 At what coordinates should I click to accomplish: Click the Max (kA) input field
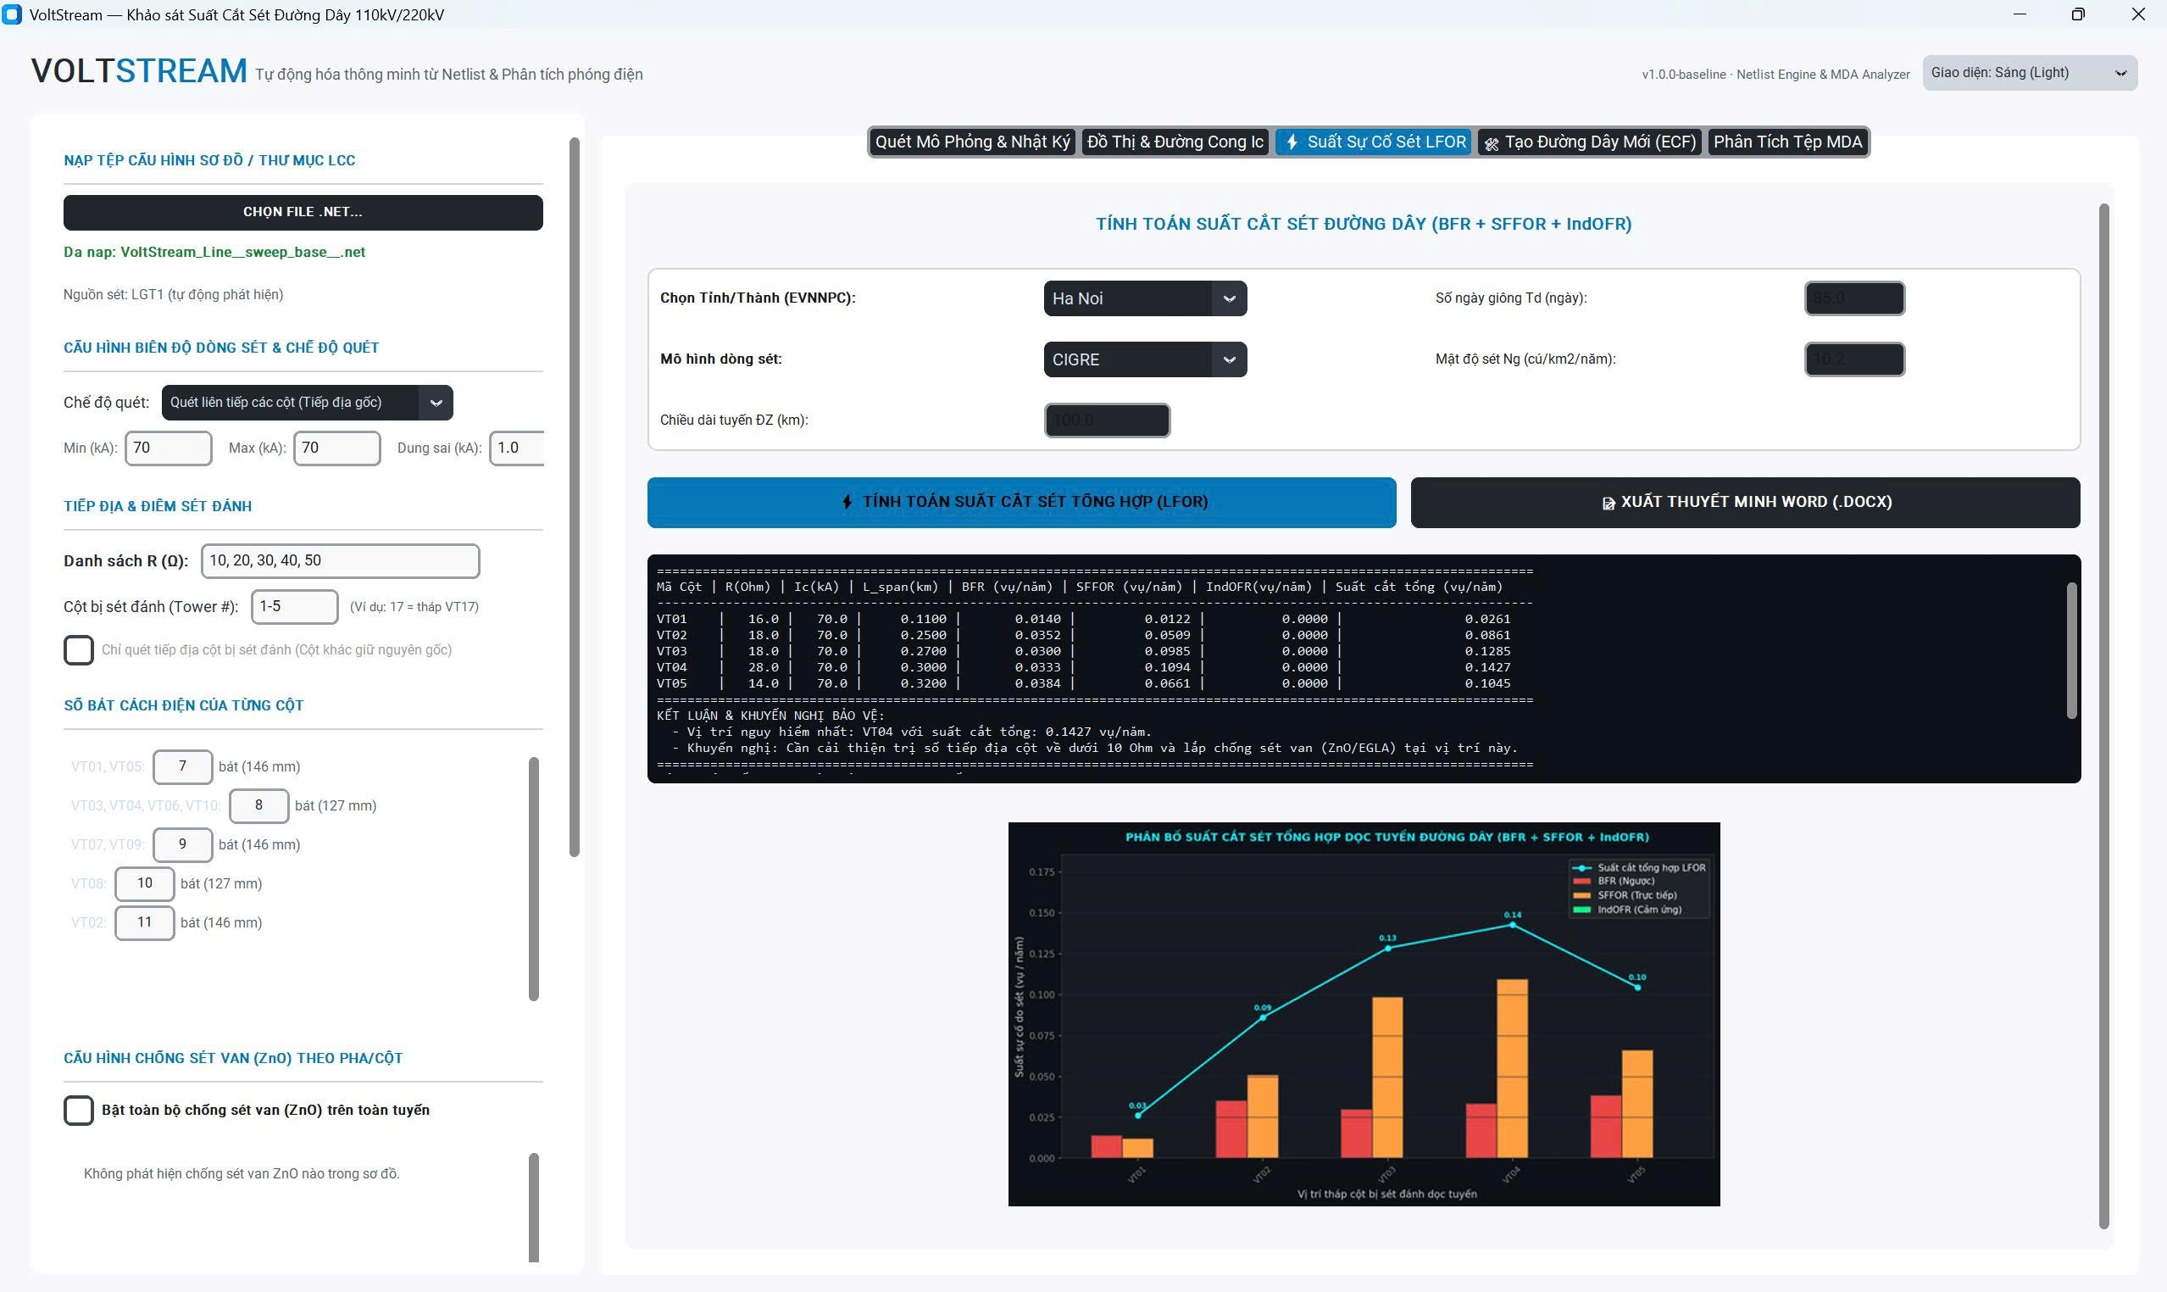click(x=336, y=448)
